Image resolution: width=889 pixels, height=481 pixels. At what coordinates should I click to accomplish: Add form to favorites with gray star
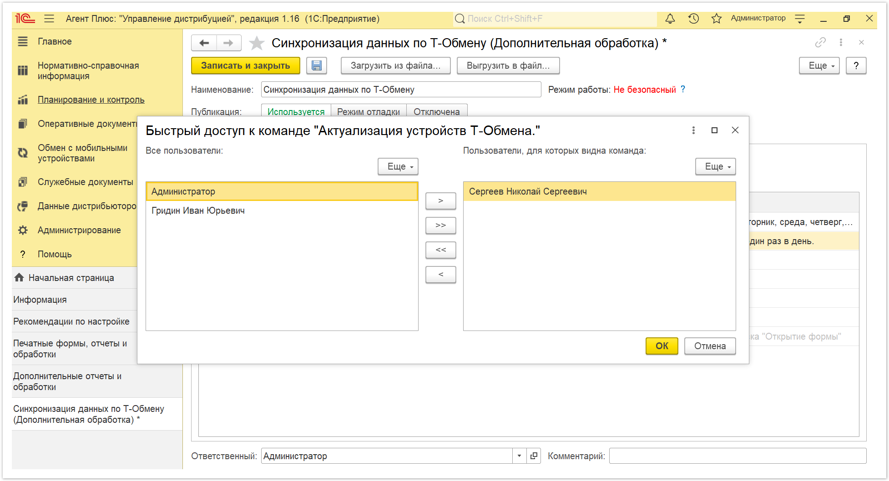tap(257, 43)
